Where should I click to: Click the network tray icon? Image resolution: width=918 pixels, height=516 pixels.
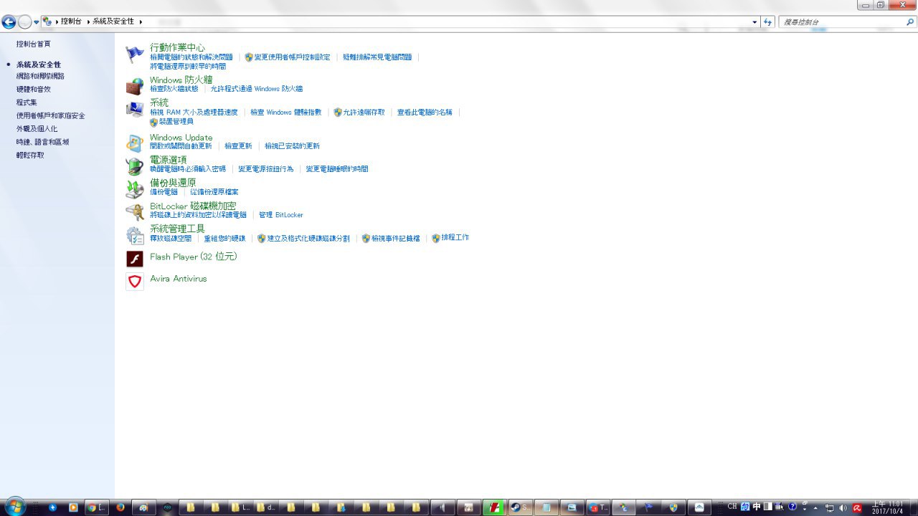[x=829, y=507]
